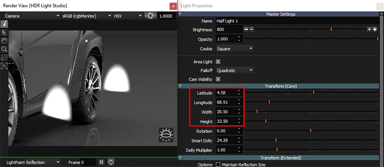Click the refresh render icon
This screenshot has height=167, width=384.
[x=111, y=162]
